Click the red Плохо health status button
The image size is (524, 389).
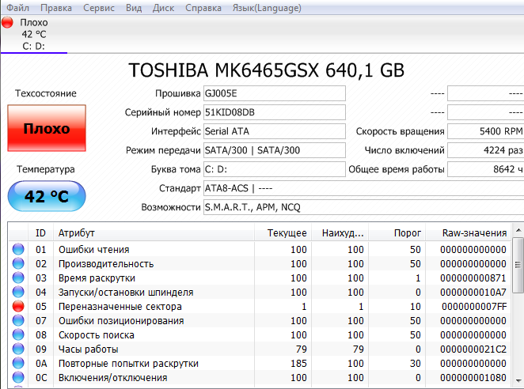(47, 128)
